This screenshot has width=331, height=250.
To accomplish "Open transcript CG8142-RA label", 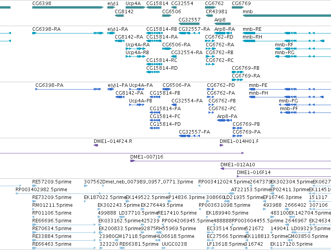I will (x=129, y=37).
